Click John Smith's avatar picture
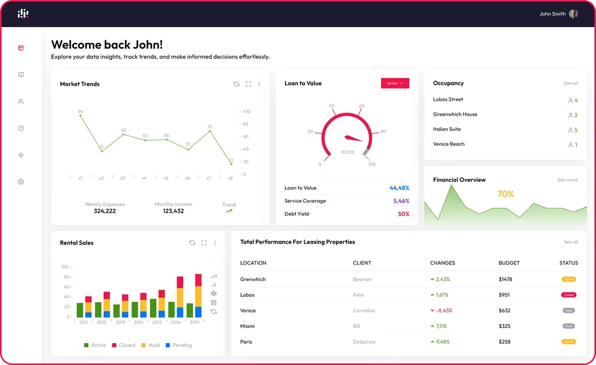The width and height of the screenshot is (596, 365). (x=573, y=14)
